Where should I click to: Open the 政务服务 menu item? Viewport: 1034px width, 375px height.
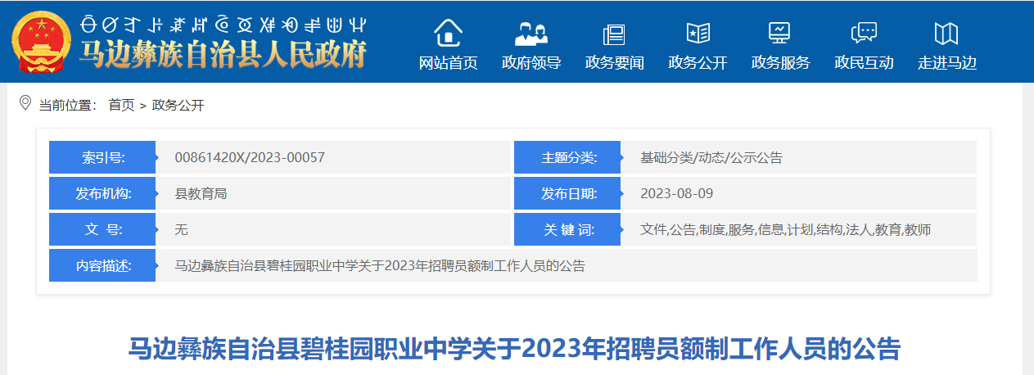pos(780,63)
